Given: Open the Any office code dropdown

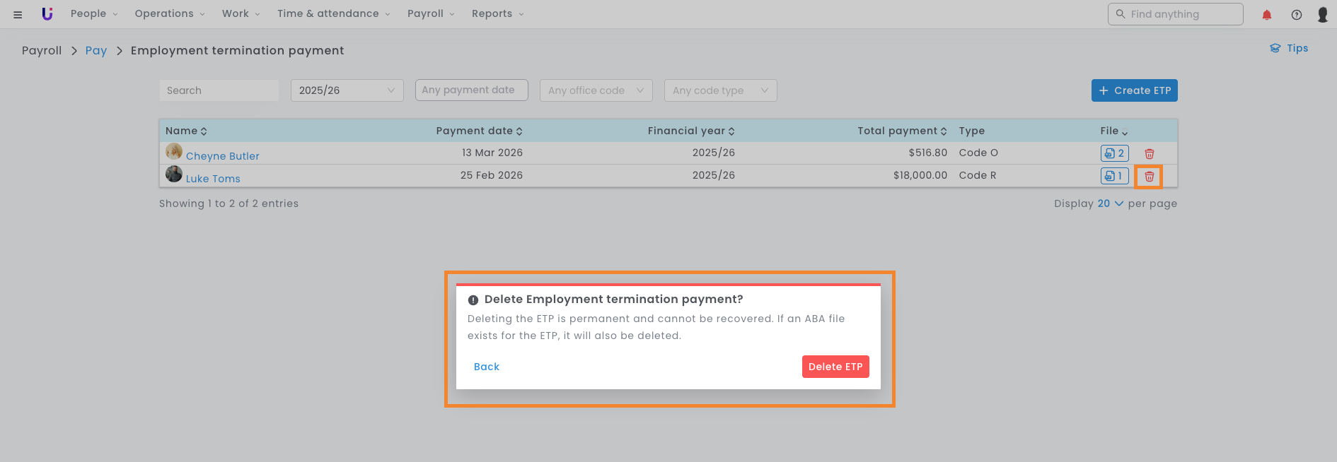Looking at the screenshot, I should click(x=596, y=90).
